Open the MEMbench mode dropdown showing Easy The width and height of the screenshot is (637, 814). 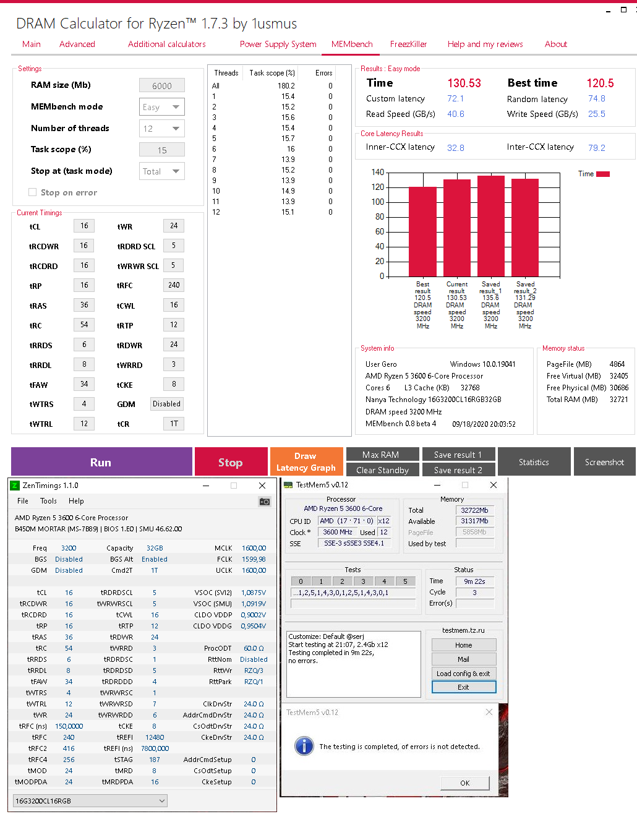tap(161, 106)
